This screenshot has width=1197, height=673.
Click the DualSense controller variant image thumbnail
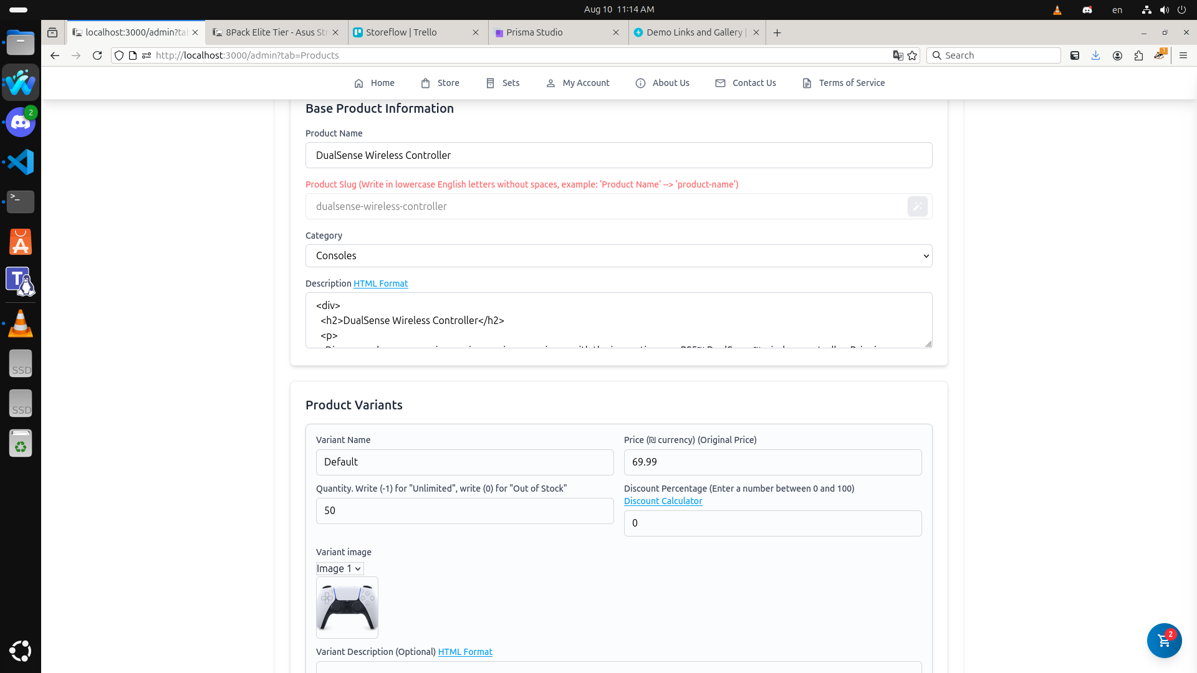point(347,608)
